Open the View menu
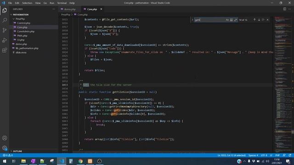 pyautogui.click(x=38, y=3)
